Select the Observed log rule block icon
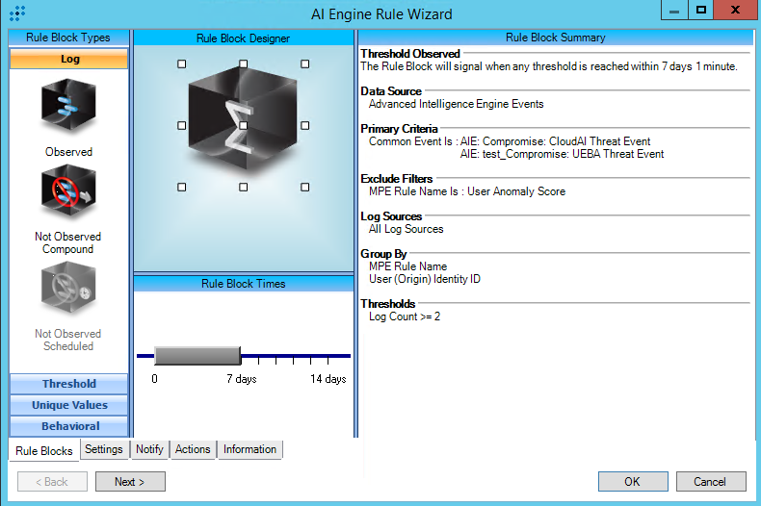Viewport: 761px width, 506px height. 68,105
